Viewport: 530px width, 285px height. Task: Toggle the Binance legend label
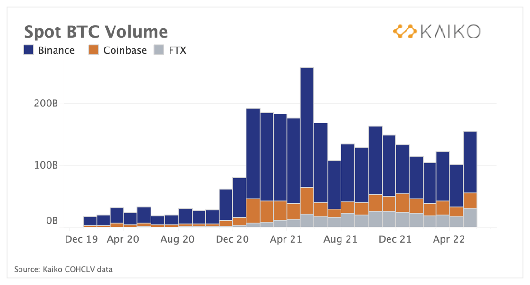click(56, 50)
